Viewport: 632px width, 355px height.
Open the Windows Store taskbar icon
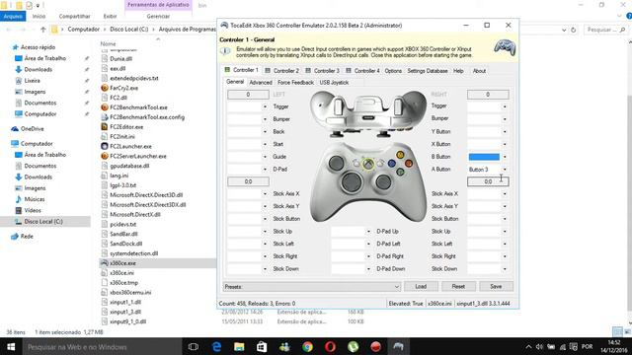(262, 346)
